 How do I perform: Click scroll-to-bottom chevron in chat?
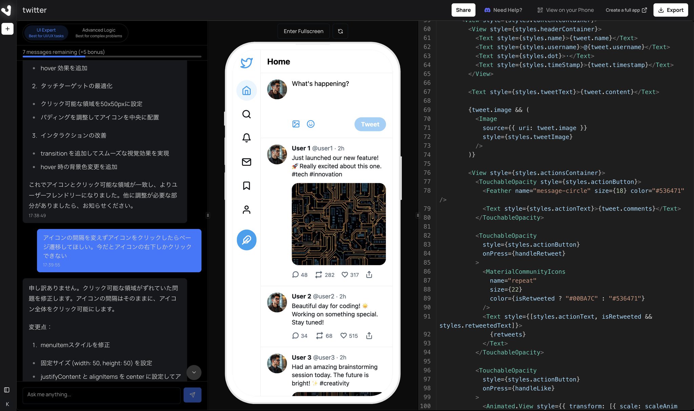[x=194, y=372]
